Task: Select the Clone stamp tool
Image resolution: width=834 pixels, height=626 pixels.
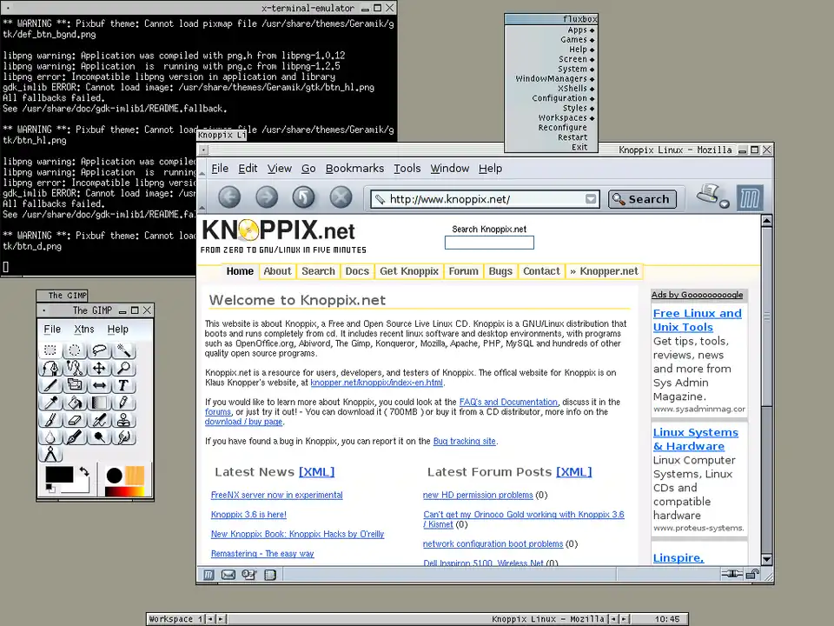Action: pyautogui.click(x=124, y=420)
